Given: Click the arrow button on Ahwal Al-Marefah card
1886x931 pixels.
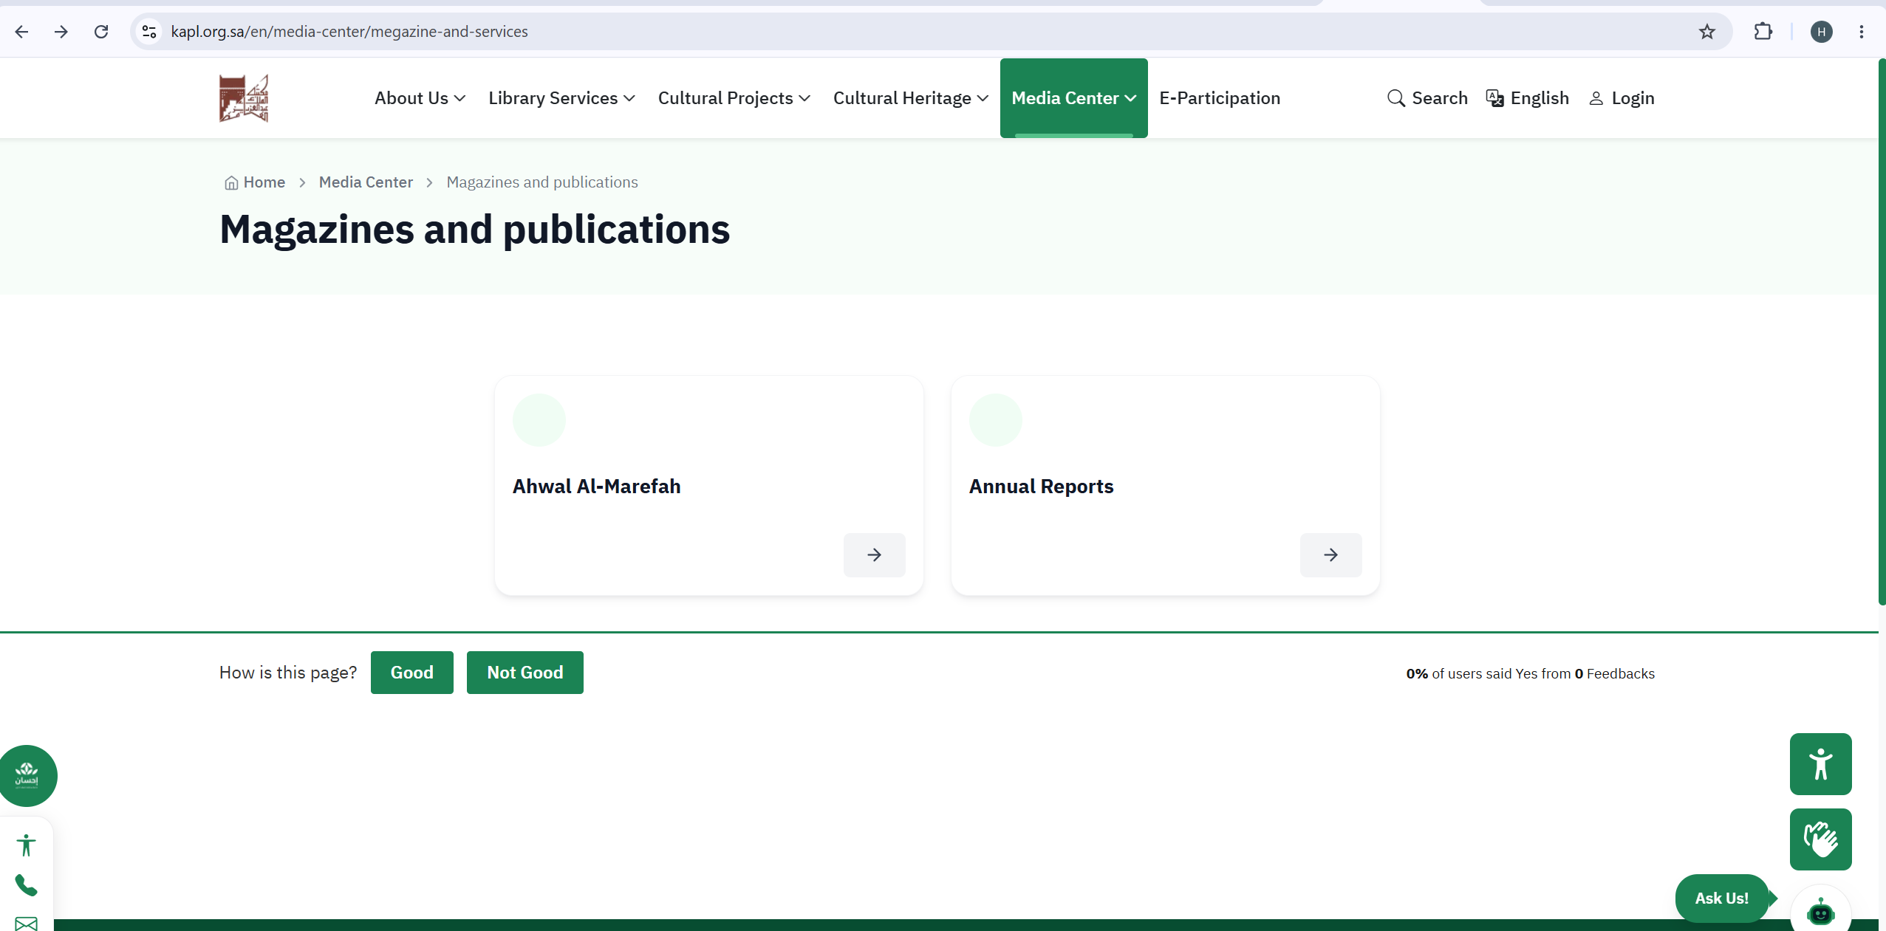Looking at the screenshot, I should click(874, 554).
